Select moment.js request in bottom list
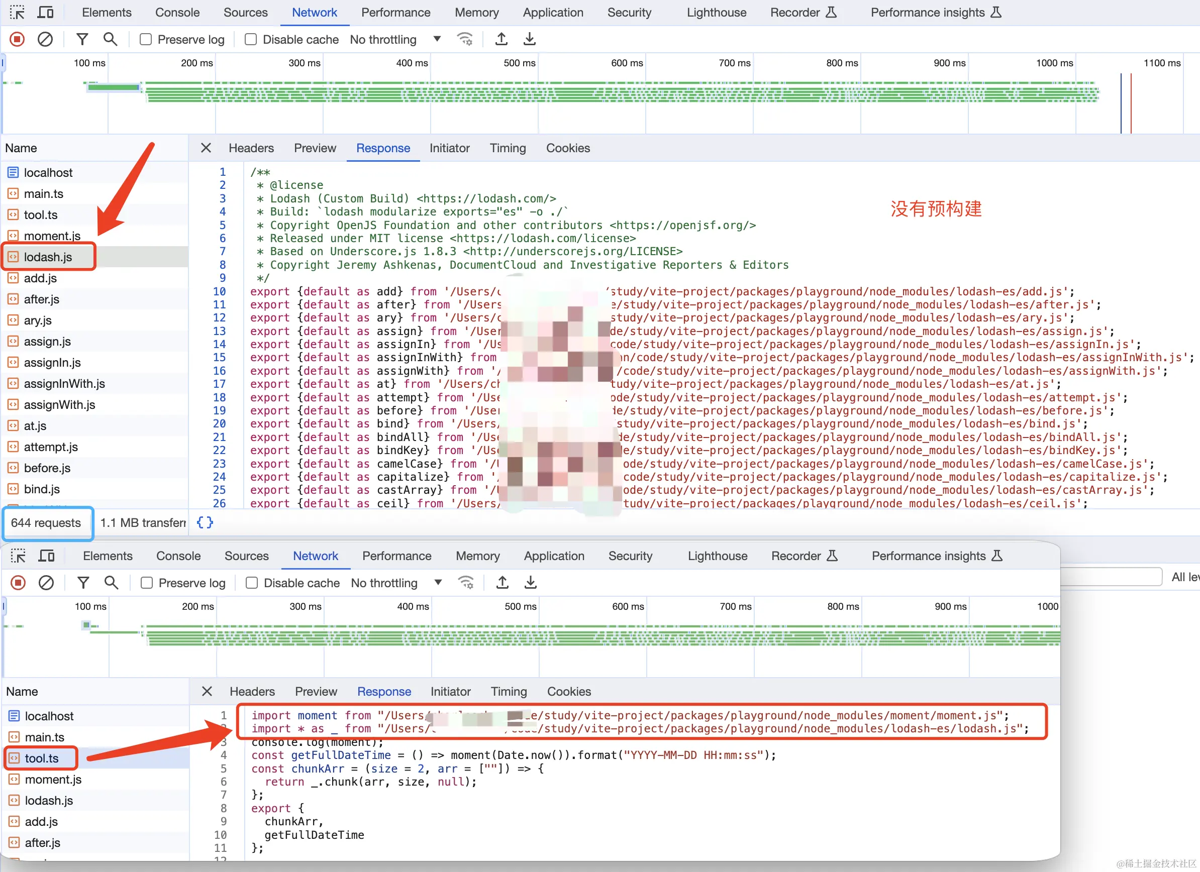Image resolution: width=1200 pixels, height=872 pixels. tap(53, 780)
